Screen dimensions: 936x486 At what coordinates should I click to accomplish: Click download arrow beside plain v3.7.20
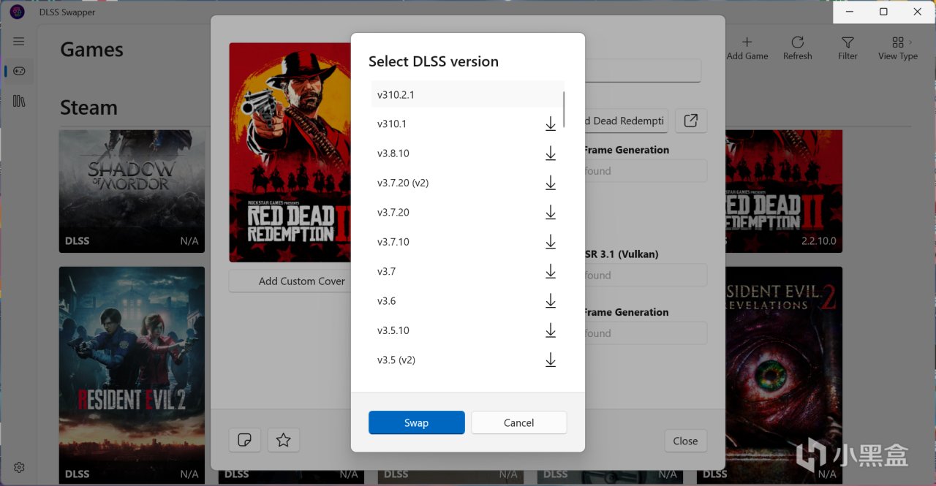click(x=551, y=213)
